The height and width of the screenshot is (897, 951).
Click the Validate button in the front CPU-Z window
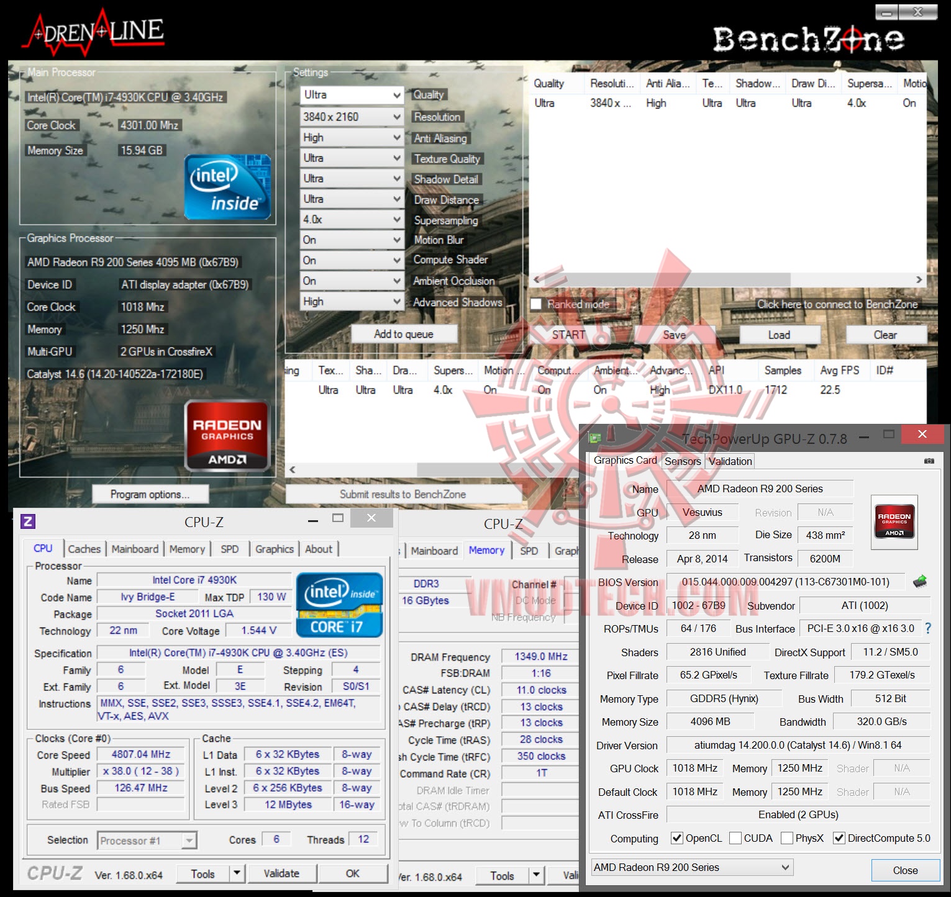(281, 873)
